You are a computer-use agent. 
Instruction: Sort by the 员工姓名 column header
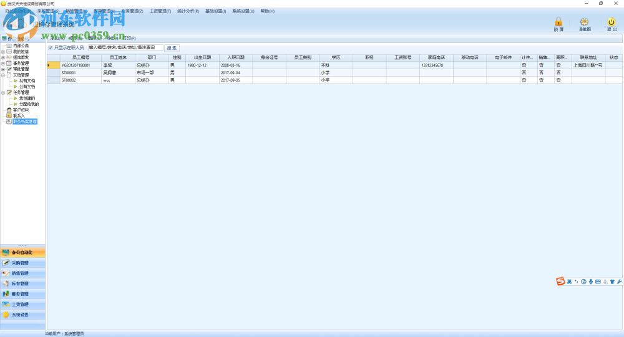[118, 58]
